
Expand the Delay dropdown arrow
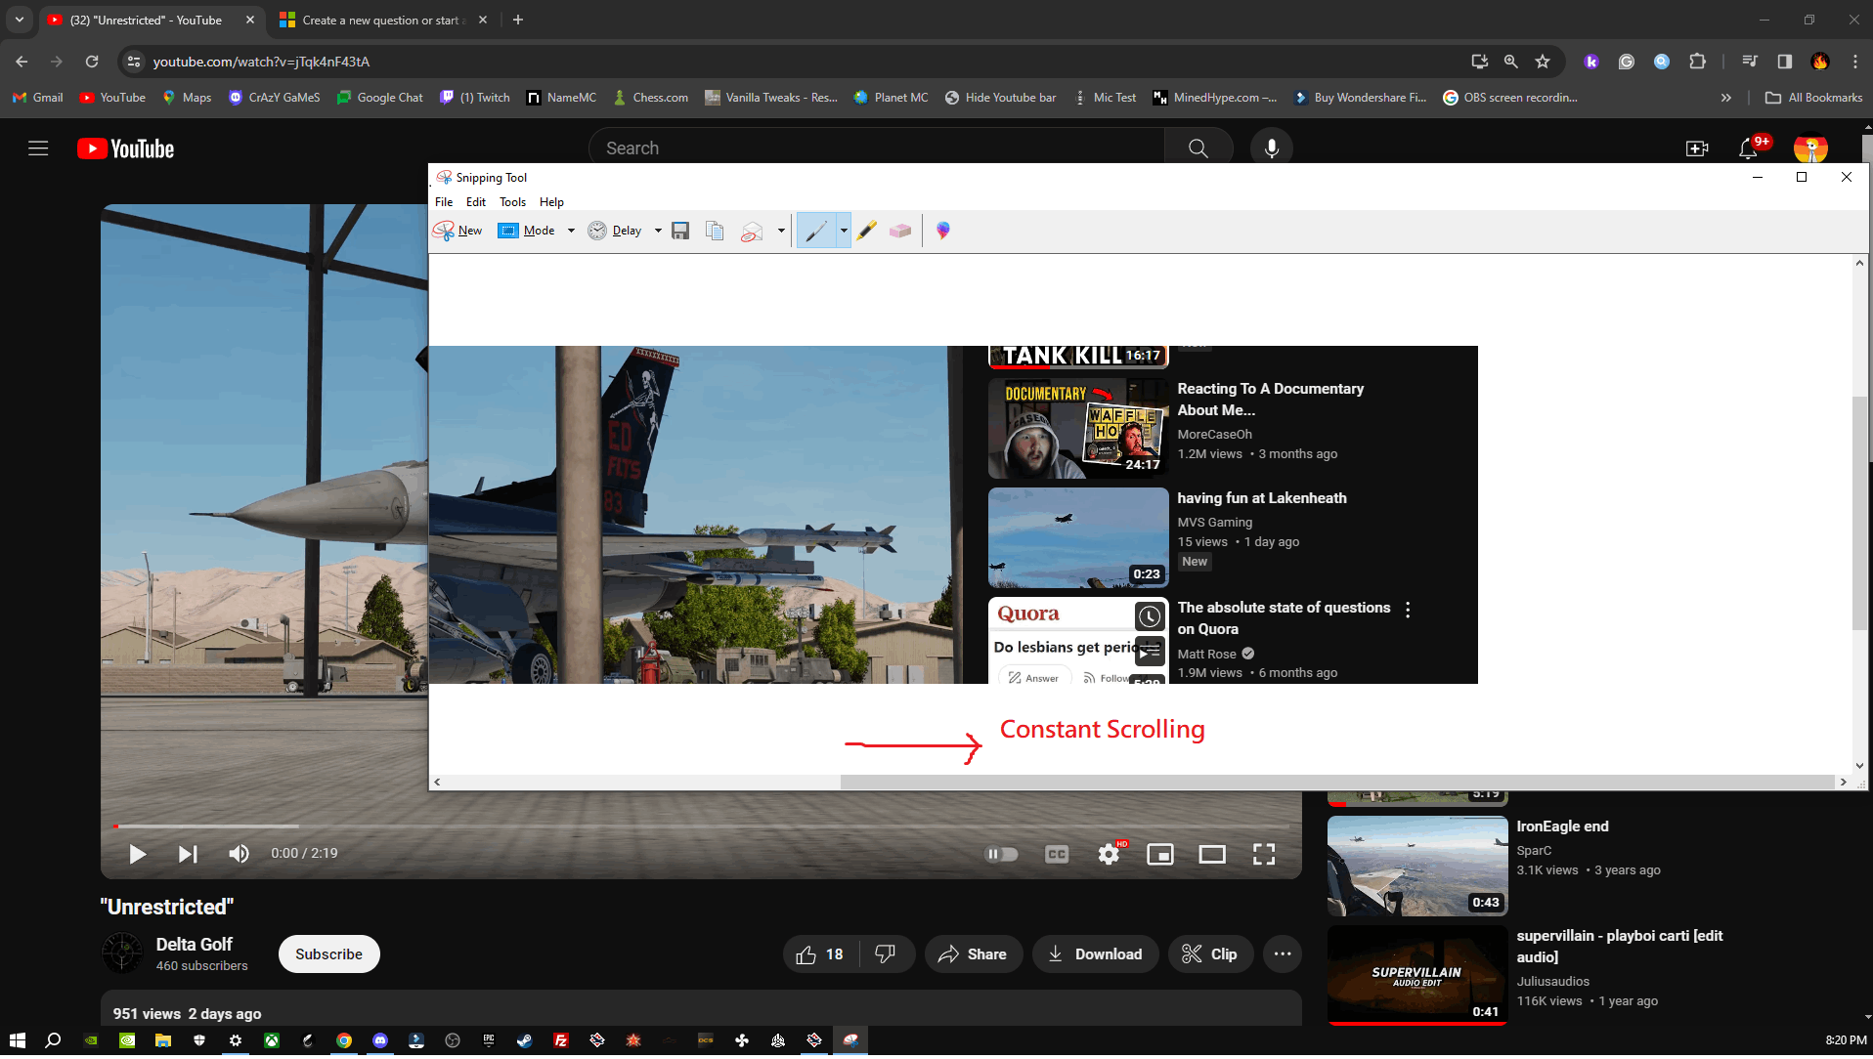coord(658,231)
